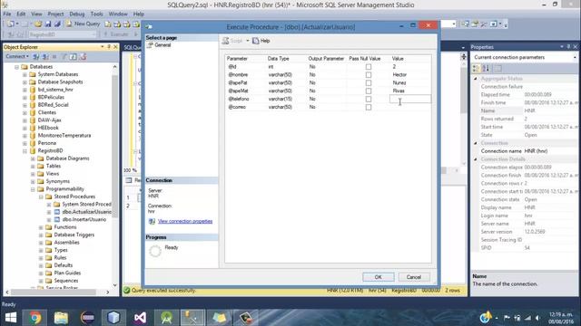Open Current connection parameters dropdown
This screenshot has width=581, height=326.
point(575,57)
